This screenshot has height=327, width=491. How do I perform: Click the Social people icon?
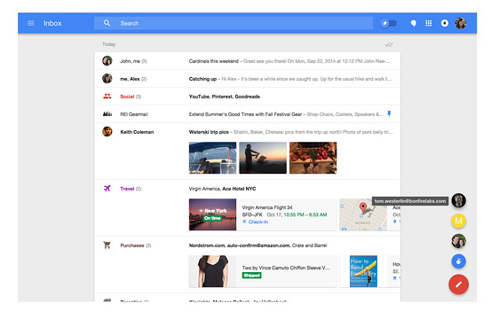[107, 97]
